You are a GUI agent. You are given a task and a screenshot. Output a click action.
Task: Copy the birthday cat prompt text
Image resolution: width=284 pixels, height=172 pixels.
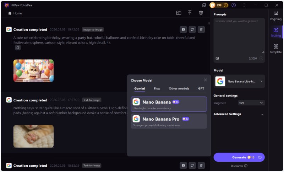click(x=18, y=48)
